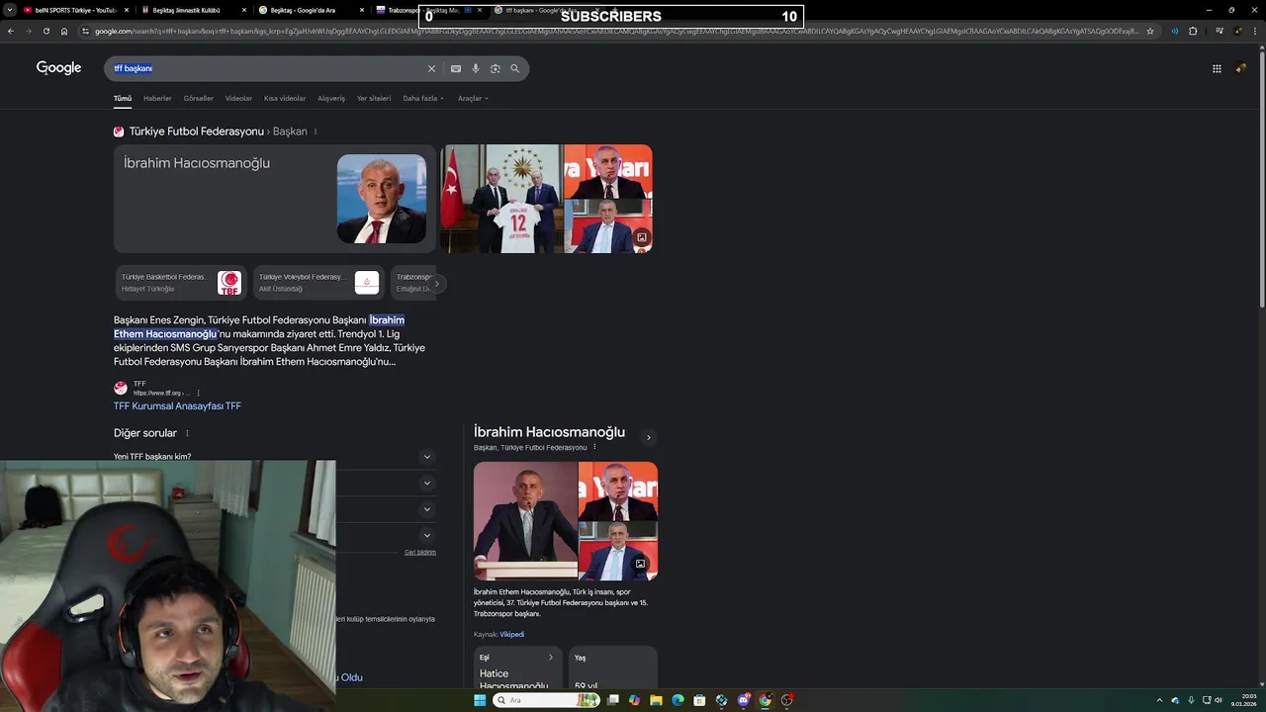
Task: Open the Kısa videolar tab
Action: (285, 98)
